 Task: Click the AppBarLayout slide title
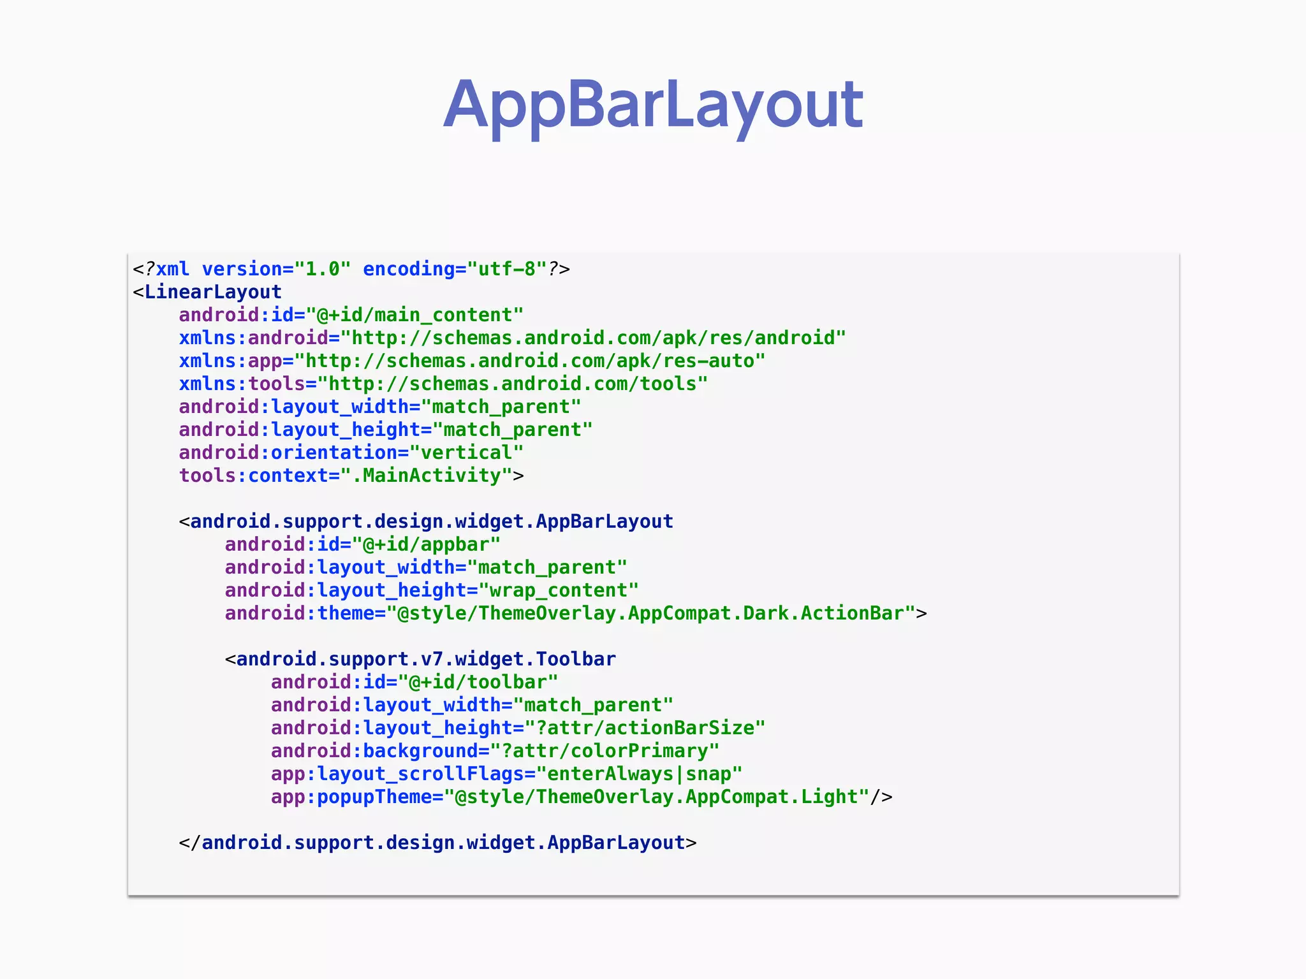(653, 105)
